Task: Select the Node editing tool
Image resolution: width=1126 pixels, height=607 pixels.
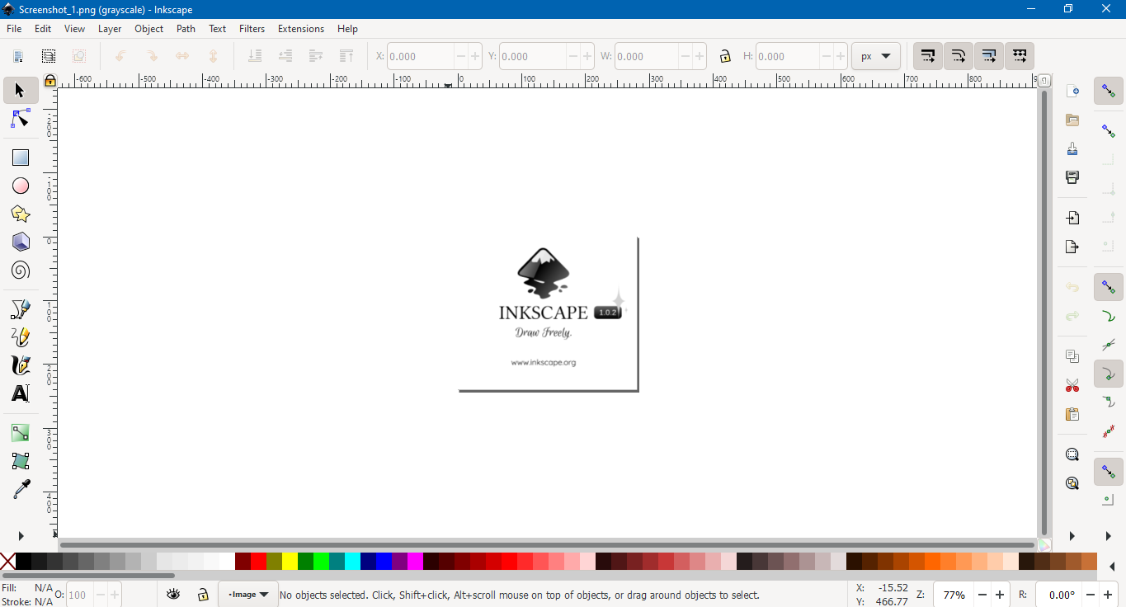Action: point(21,120)
